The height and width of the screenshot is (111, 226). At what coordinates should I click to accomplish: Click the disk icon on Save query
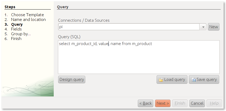(193, 79)
